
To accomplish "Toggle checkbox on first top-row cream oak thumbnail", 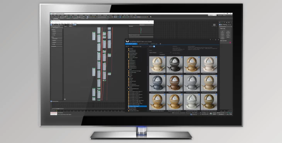I will click(x=165, y=57).
